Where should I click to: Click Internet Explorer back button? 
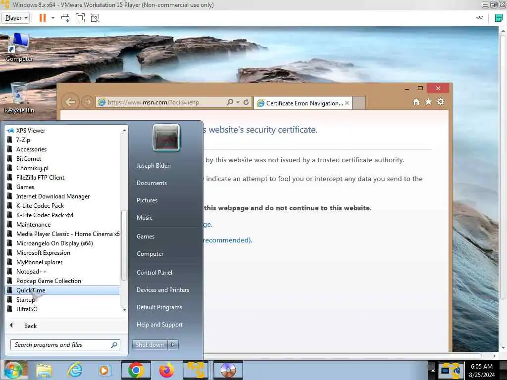70,102
